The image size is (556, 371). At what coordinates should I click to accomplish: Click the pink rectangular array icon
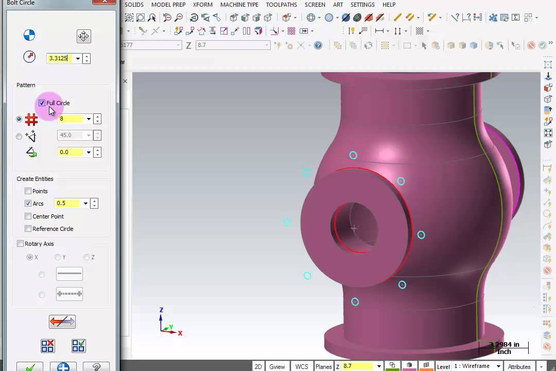tap(291, 31)
